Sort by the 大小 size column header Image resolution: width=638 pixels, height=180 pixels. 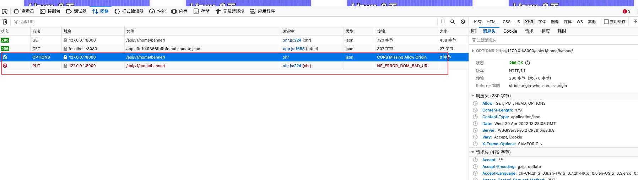point(453,31)
